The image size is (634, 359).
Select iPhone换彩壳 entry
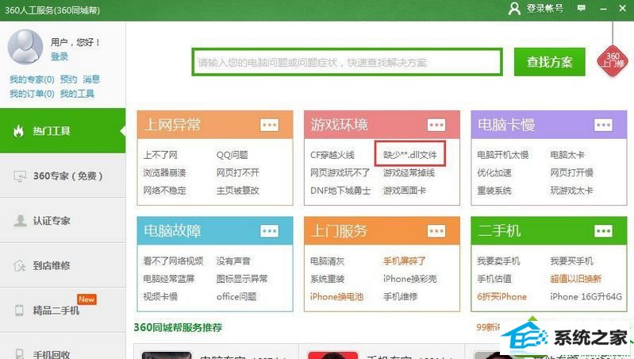tap(410, 279)
